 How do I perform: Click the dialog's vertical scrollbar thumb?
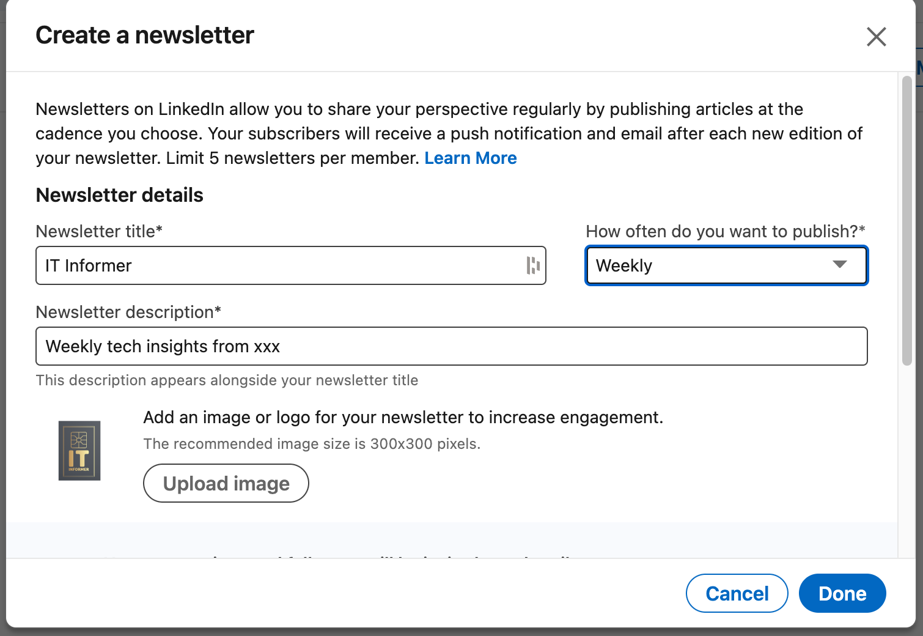pyautogui.click(x=906, y=220)
